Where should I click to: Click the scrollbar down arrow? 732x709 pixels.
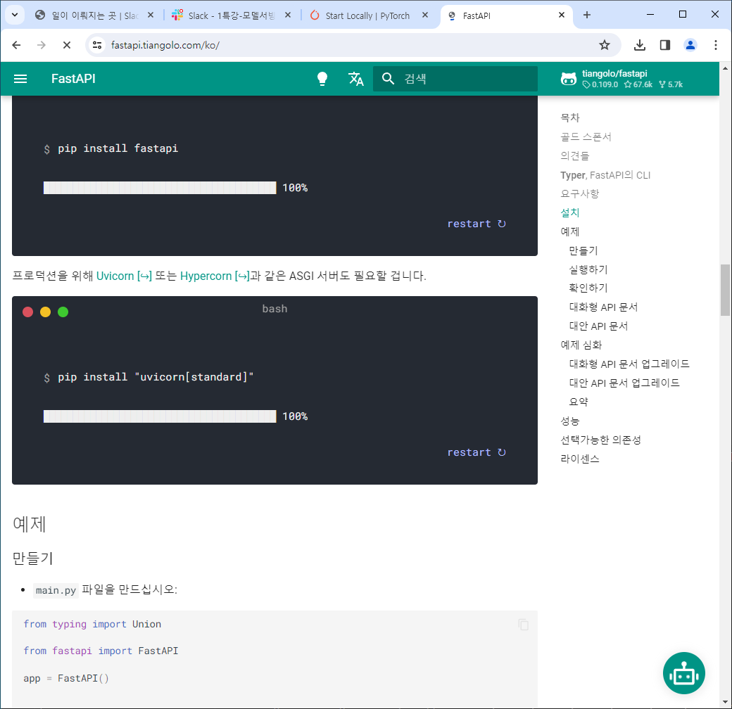725,702
